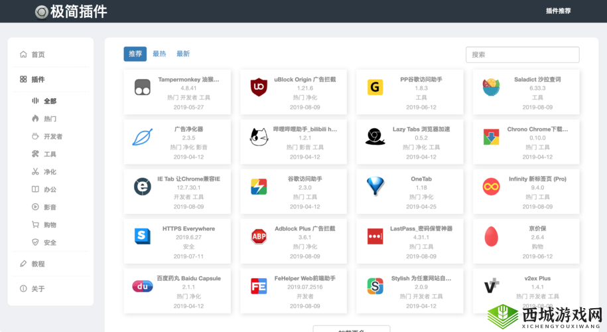Click the 谷歌访问助手 lightning icon
Viewport: 607px width, 332px height.
[259, 187]
